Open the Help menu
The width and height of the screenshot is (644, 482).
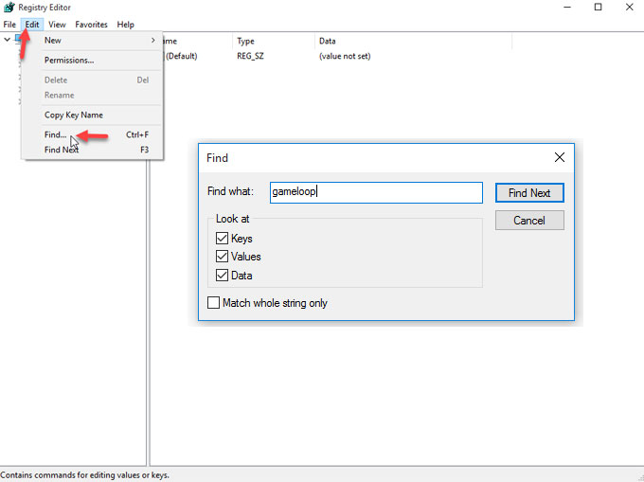point(125,25)
